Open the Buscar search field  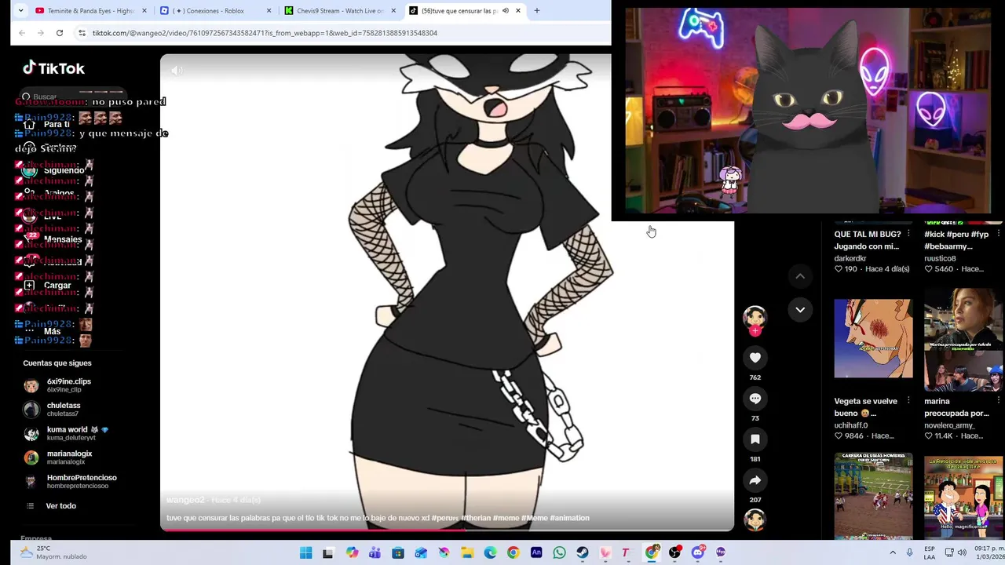coord(72,97)
